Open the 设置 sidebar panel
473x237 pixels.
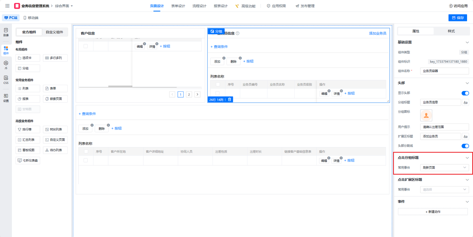point(6,98)
